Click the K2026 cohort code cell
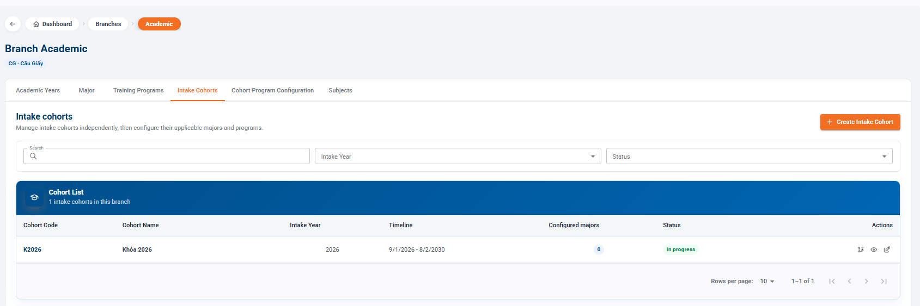The width and height of the screenshot is (920, 306). 32,249
